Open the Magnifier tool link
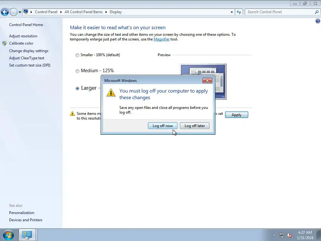Screen dimensions: 321x241 (161, 39)
